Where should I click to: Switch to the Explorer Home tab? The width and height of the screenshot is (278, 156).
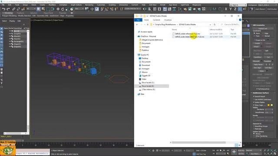click(x=146, y=20)
